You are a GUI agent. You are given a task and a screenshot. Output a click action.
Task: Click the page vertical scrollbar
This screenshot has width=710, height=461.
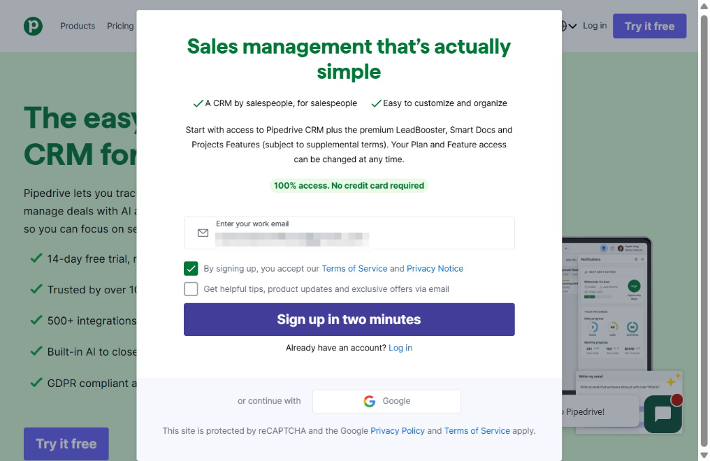click(704, 230)
